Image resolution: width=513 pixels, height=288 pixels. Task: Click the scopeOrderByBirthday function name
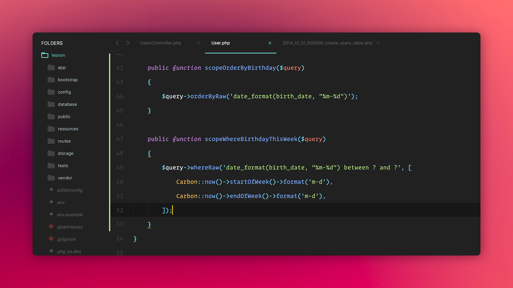(x=240, y=68)
